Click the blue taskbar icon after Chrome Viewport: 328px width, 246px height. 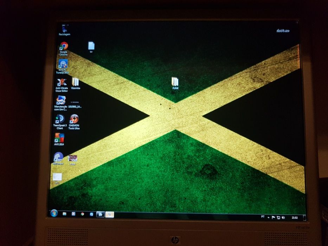tap(92, 214)
